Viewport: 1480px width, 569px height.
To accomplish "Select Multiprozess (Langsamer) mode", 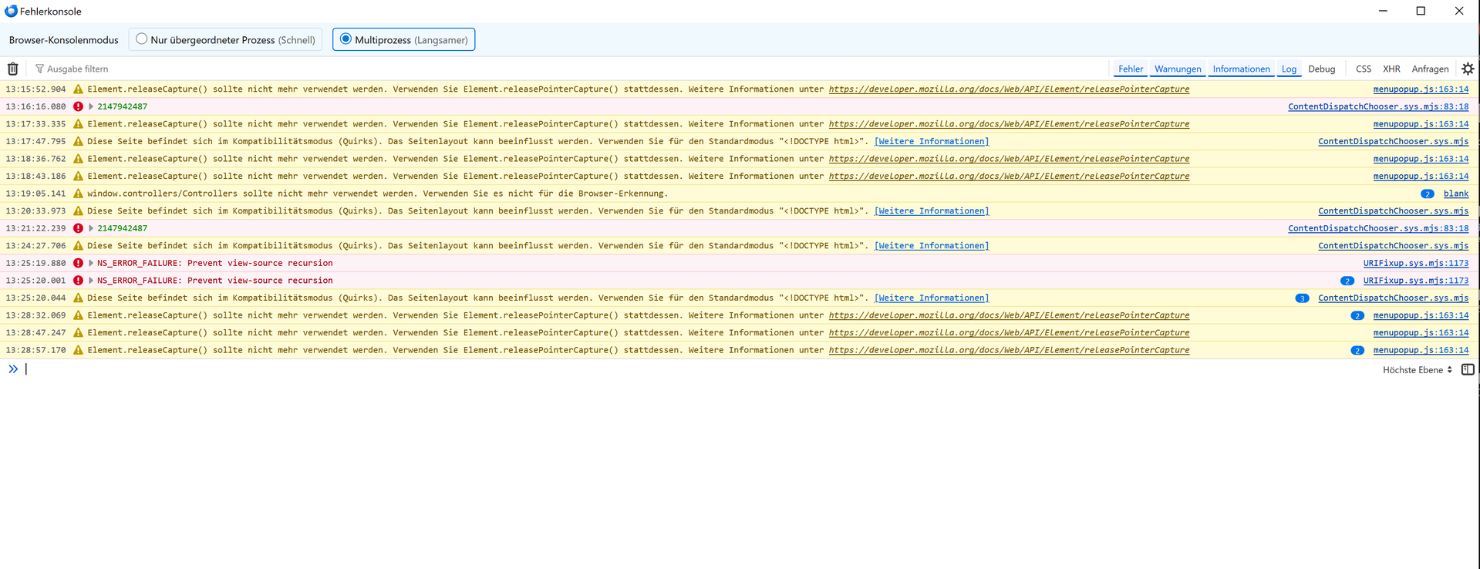I will click(404, 39).
